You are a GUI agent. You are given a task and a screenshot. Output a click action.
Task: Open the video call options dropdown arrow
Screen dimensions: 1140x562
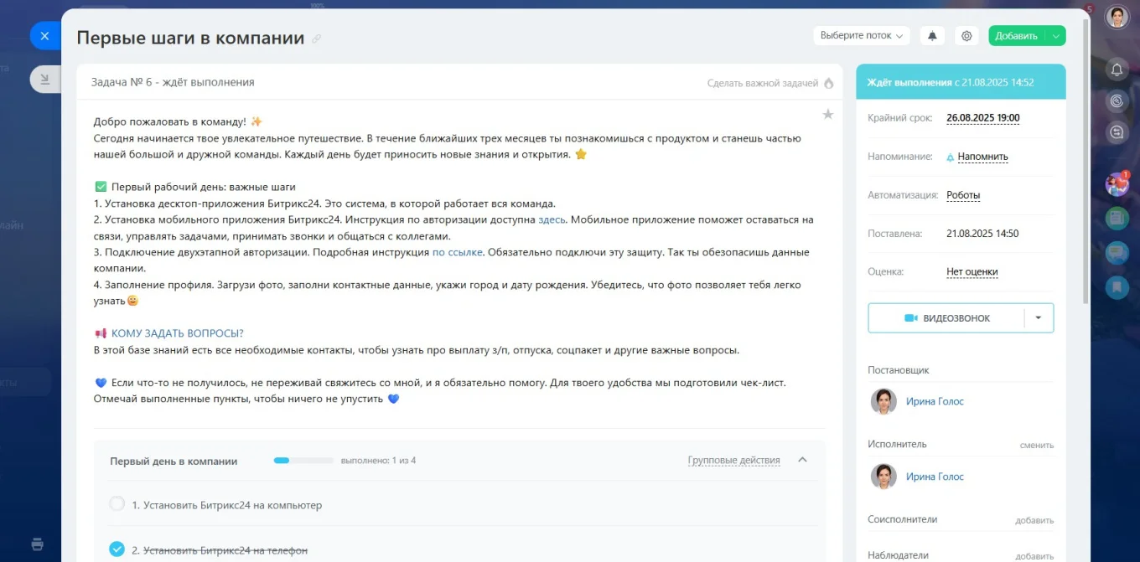1039,318
